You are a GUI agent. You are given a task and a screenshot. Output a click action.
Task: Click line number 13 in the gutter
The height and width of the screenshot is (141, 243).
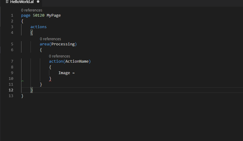pyautogui.click(x=11, y=96)
